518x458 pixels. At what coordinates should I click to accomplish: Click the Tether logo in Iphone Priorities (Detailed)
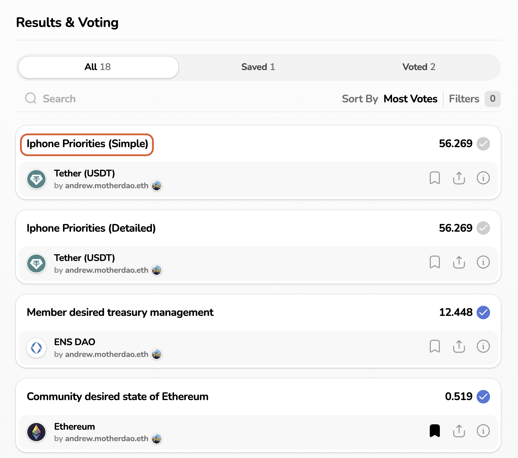(36, 263)
